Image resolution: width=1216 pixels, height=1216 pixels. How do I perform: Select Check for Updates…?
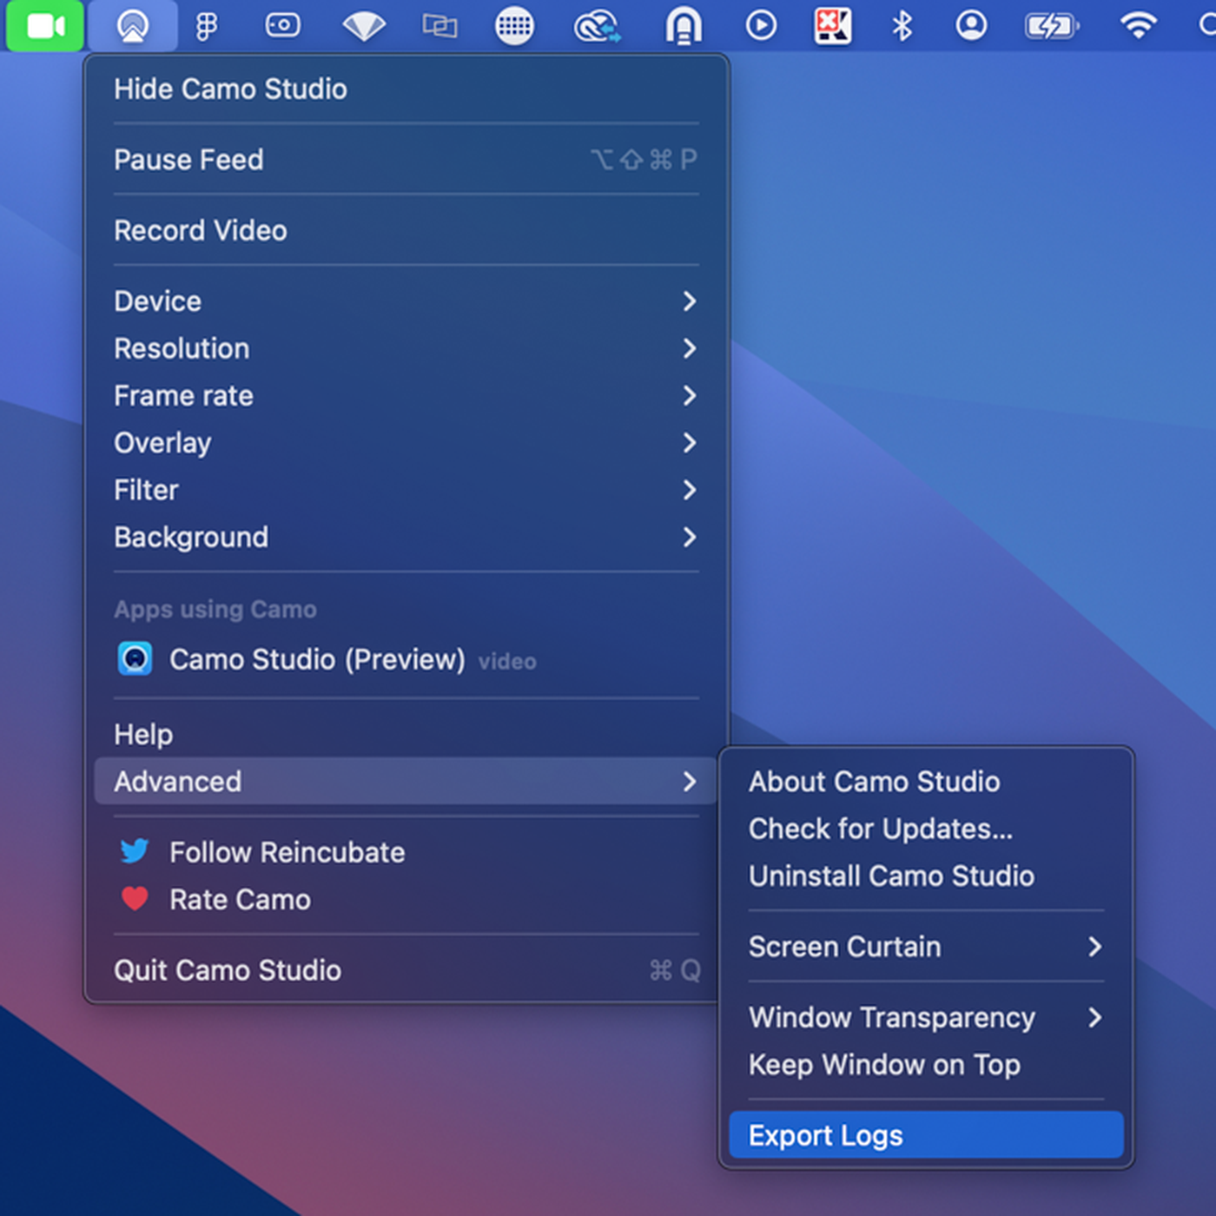tap(926, 829)
